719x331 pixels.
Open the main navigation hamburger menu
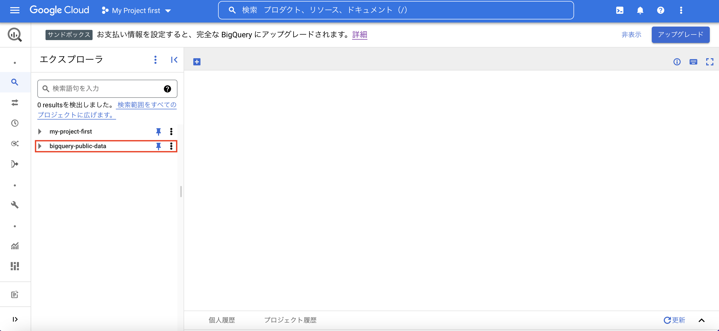(x=15, y=10)
